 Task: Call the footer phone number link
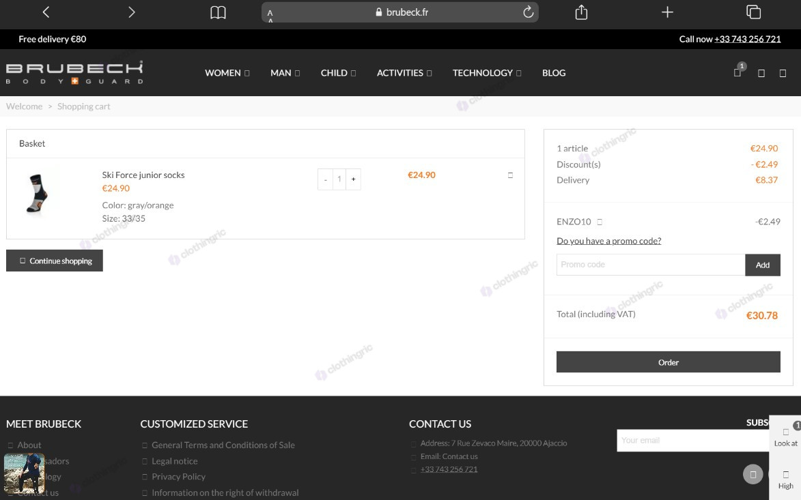[x=449, y=469]
